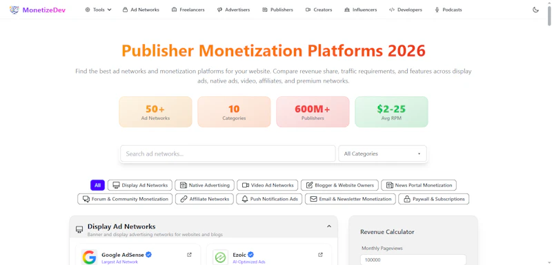Go to Ad Networks nav item
This screenshot has height=265, width=552.
141,10
